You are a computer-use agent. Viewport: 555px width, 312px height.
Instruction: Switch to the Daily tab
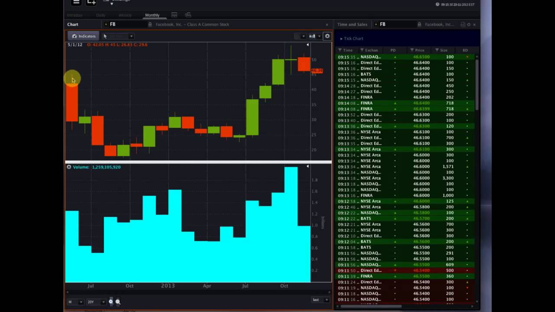pos(101,15)
